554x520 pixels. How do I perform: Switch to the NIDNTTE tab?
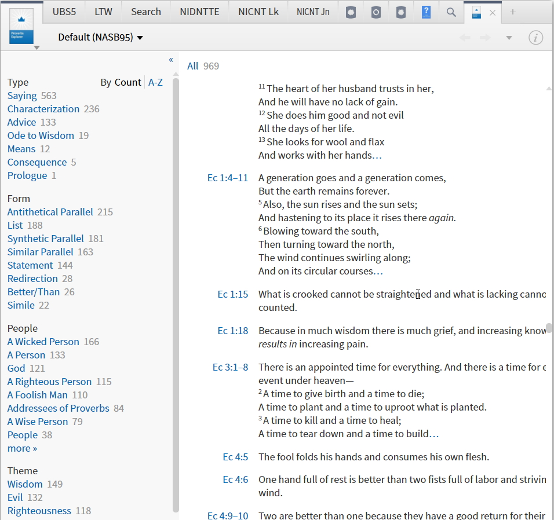click(199, 12)
